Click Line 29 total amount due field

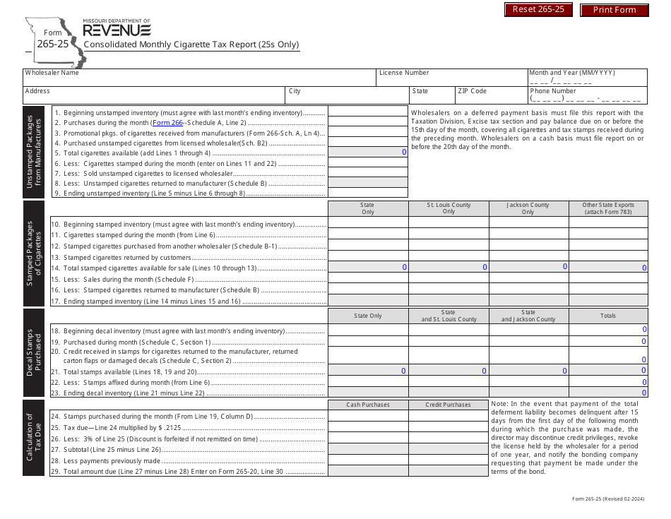point(367,473)
